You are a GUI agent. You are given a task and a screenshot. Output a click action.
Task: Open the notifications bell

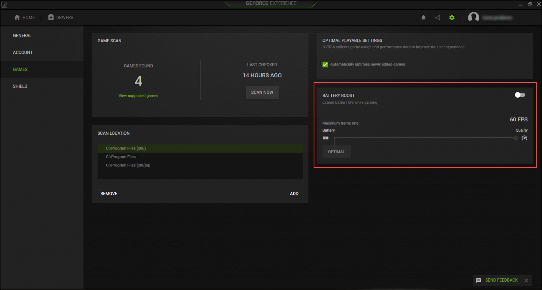click(x=423, y=17)
